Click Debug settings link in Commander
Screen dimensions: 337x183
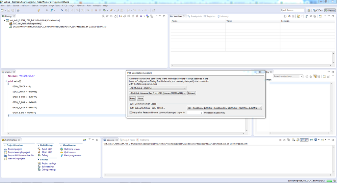click(49, 170)
